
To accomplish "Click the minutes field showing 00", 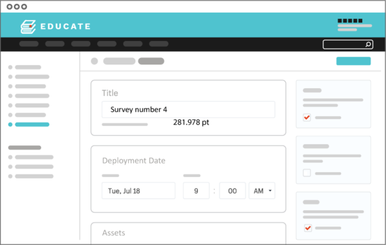I will coord(232,191).
